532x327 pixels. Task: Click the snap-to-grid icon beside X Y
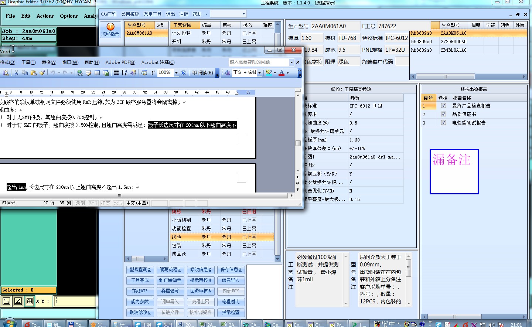(30, 301)
